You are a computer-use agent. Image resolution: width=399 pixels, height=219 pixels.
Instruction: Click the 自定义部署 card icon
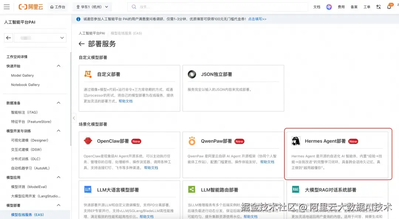[88, 74]
